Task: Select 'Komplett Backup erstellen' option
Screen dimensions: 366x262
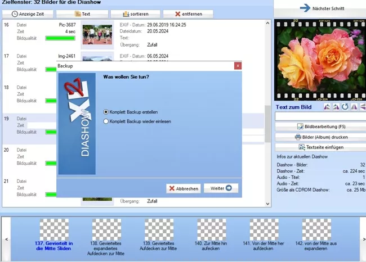Action: [106, 112]
